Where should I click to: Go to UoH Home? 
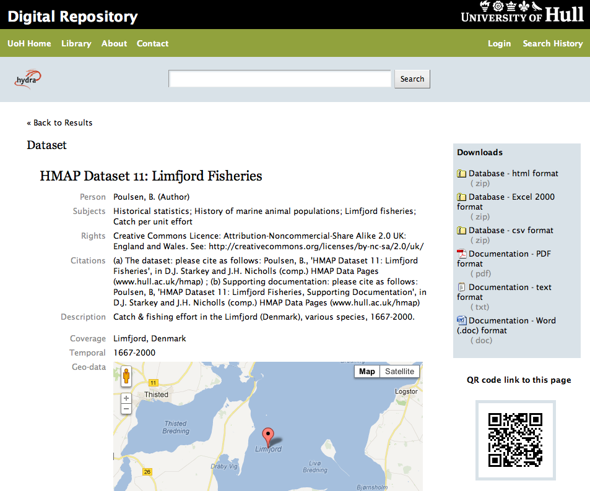(29, 43)
